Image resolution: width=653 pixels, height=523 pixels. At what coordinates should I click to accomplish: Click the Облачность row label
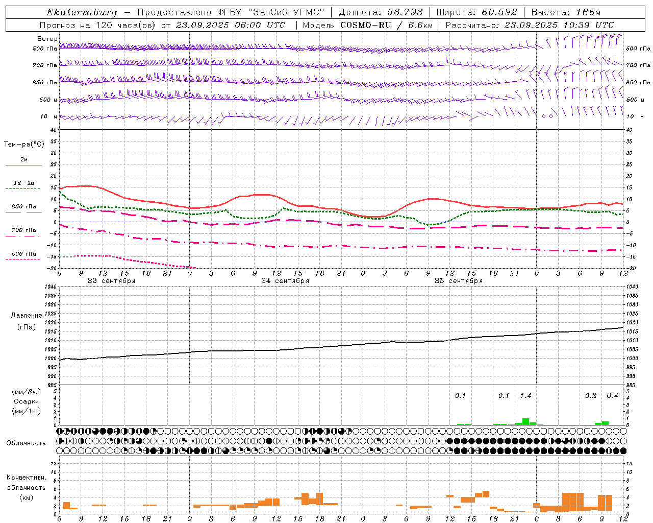(x=26, y=443)
